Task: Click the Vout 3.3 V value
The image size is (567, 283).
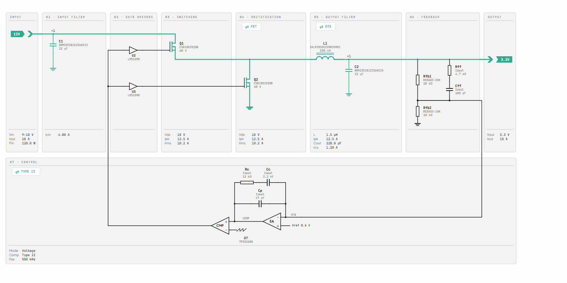Action: click(505, 135)
